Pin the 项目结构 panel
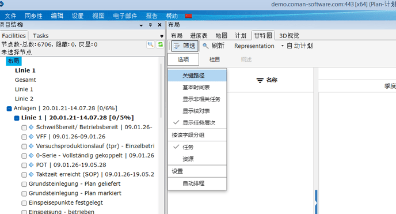The width and height of the screenshot is (396, 214). (x=150, y=25)
